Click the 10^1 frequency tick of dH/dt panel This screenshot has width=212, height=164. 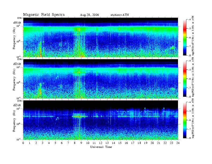[x=18, y=26]
